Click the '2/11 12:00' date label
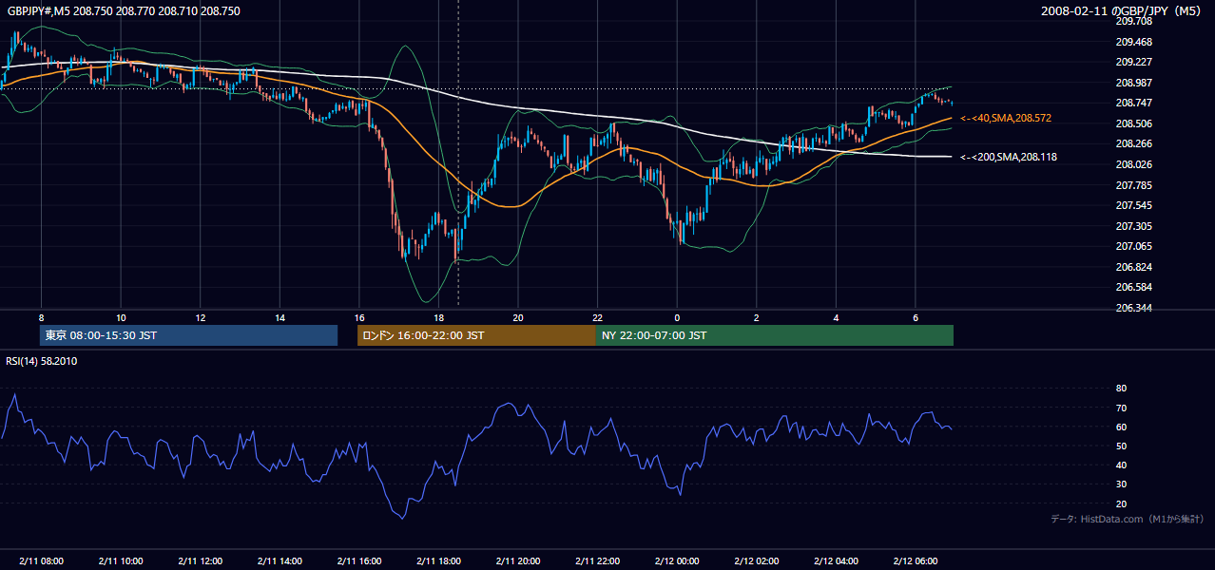Viewport: 1215px width, 570px height. (x=200, y=560)
